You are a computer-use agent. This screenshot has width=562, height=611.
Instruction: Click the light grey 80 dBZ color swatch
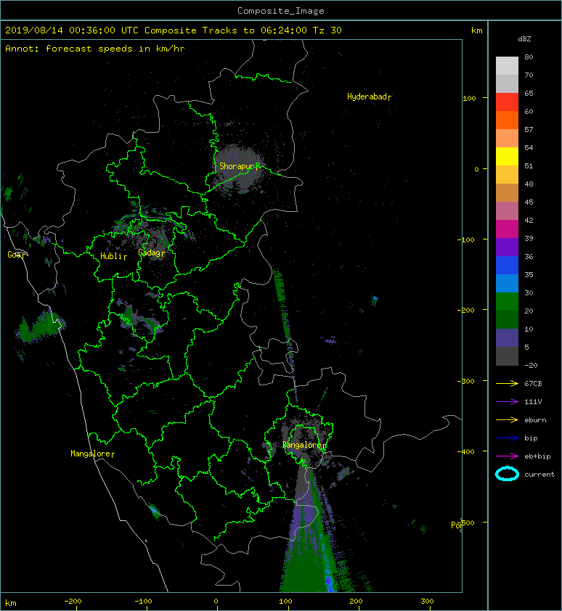507,65
